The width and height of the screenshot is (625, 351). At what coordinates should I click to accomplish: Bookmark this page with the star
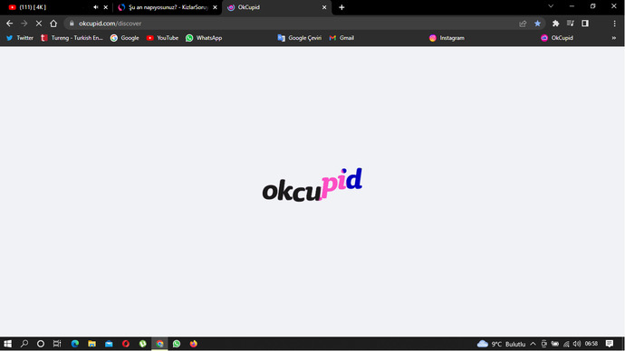pos(537,24)
